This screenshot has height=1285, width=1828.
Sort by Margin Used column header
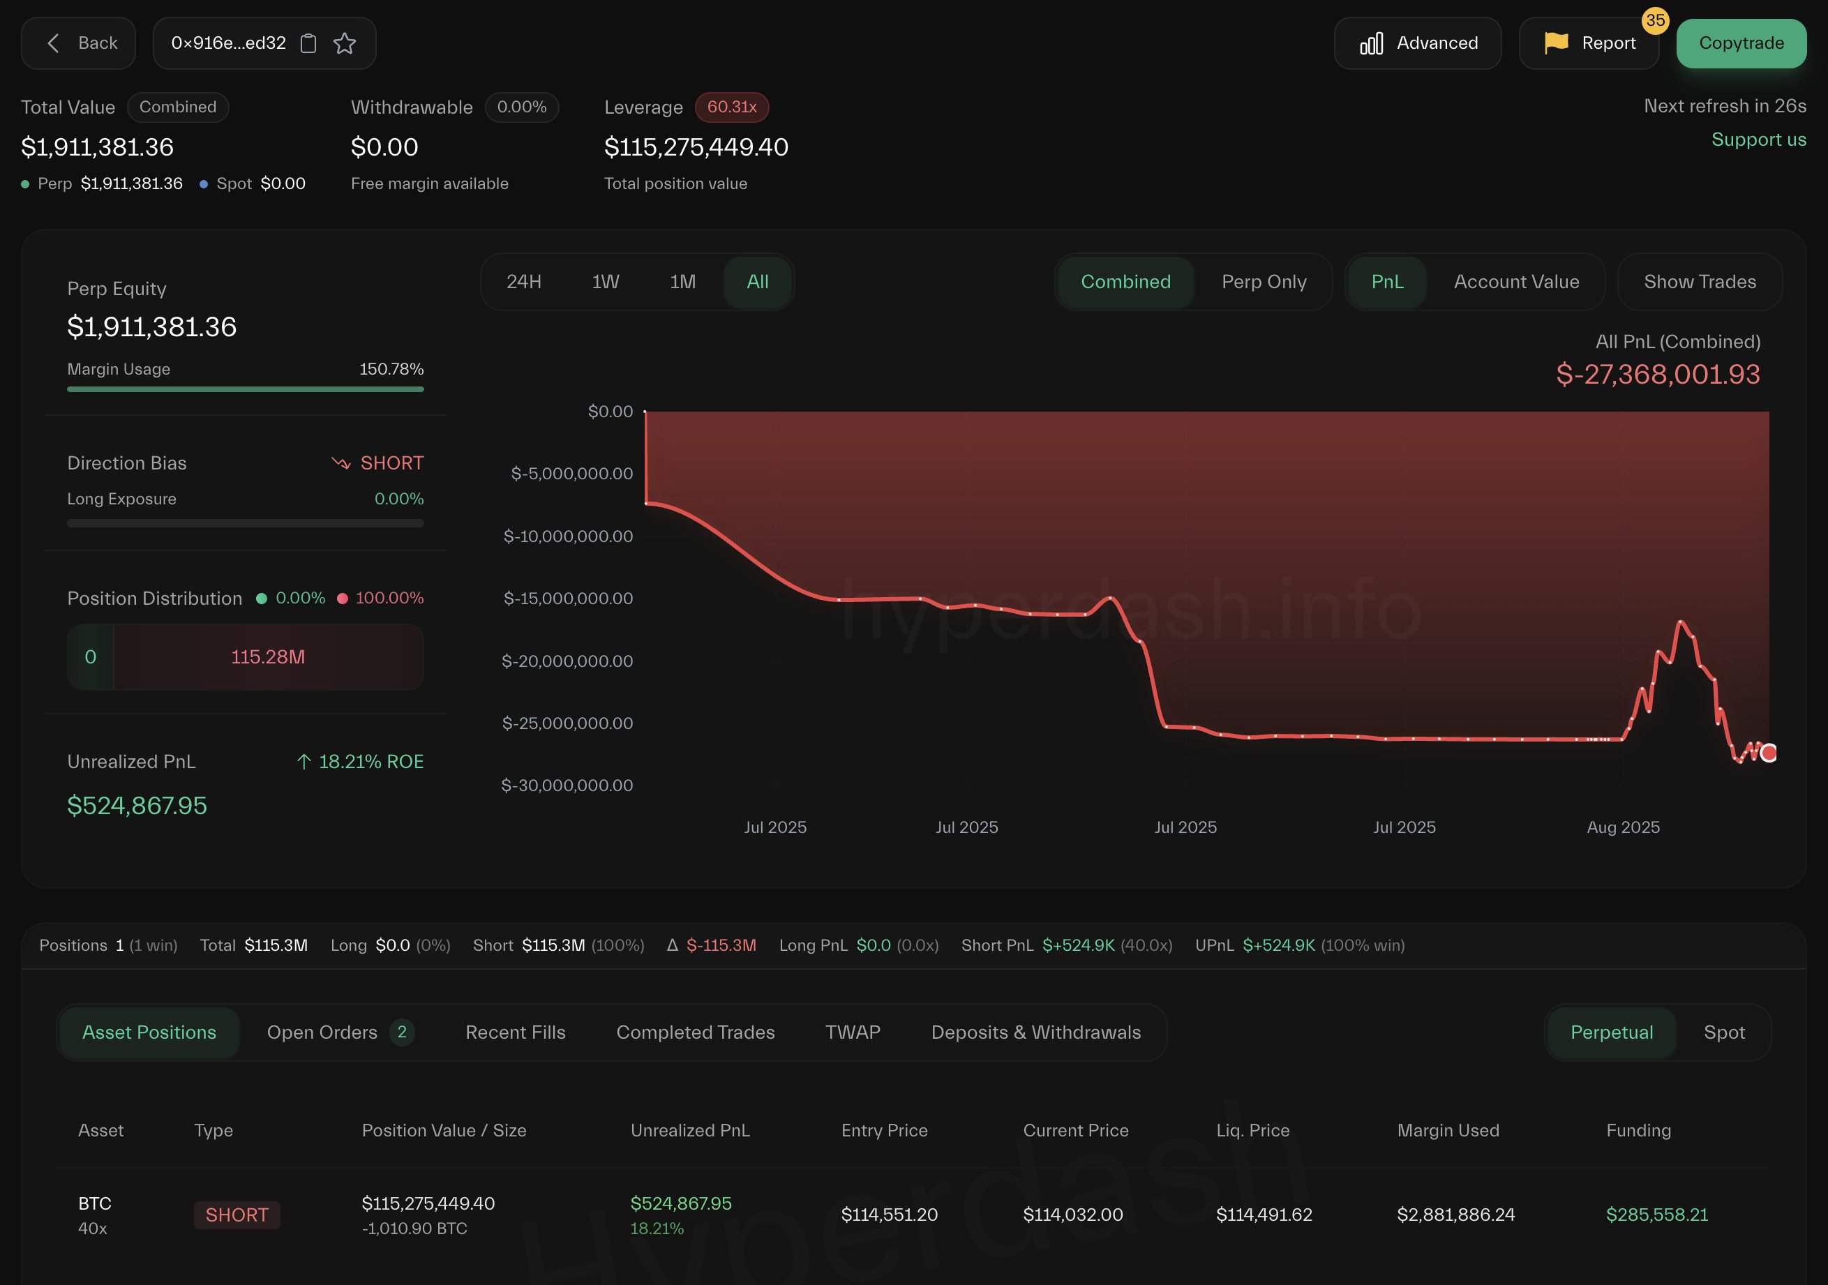click(1448, 1131)
